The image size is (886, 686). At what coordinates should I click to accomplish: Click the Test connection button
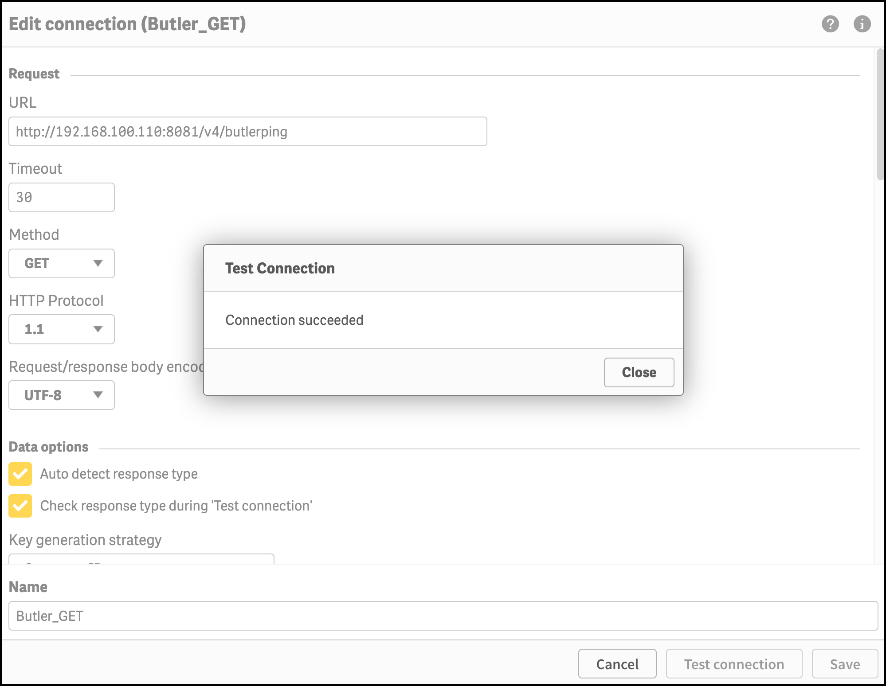click(x=734, y=664)
